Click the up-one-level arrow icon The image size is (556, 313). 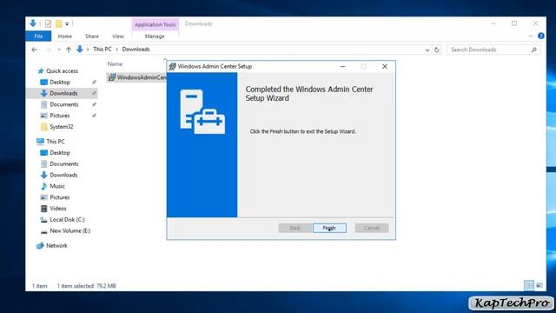69,50
